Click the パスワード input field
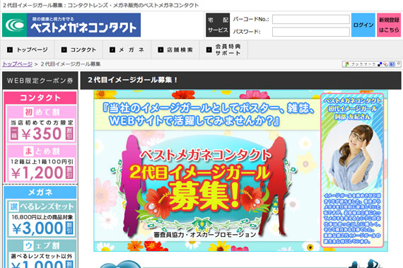 pos(310,32)
